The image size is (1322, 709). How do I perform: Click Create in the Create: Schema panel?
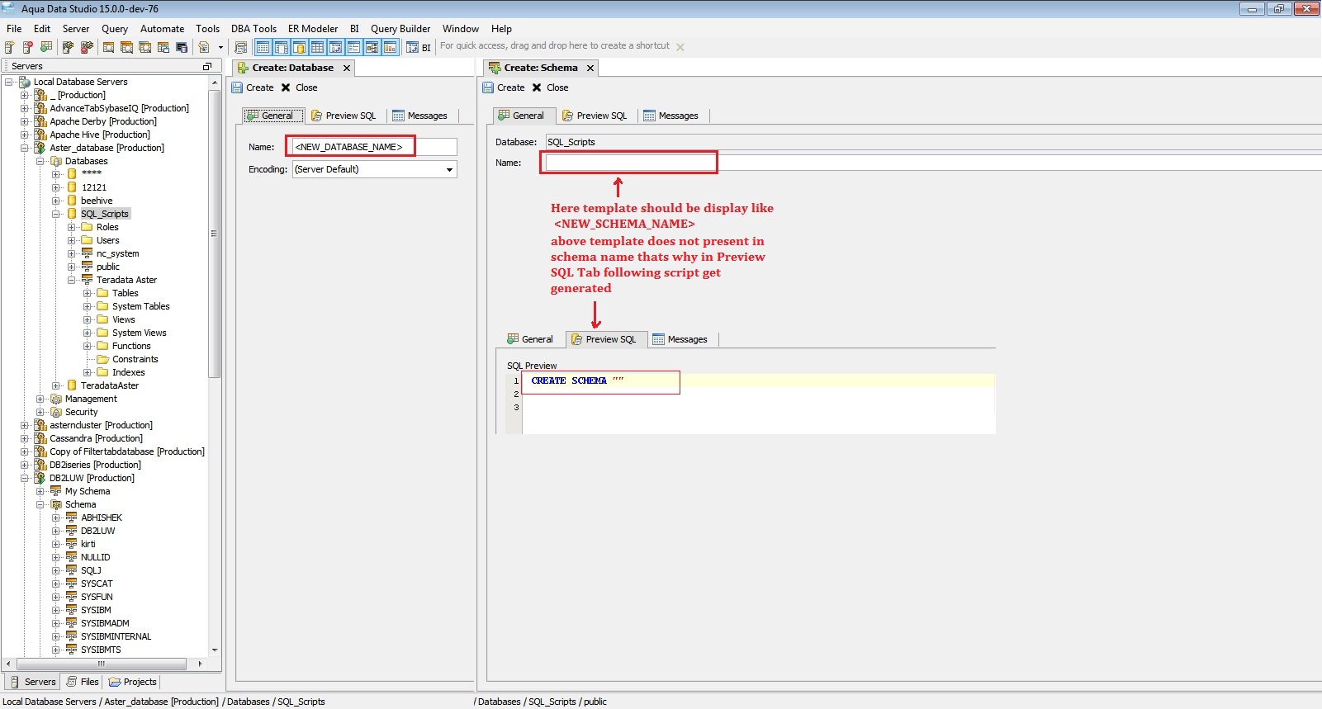pyautogui.click(x=504, y=87)
